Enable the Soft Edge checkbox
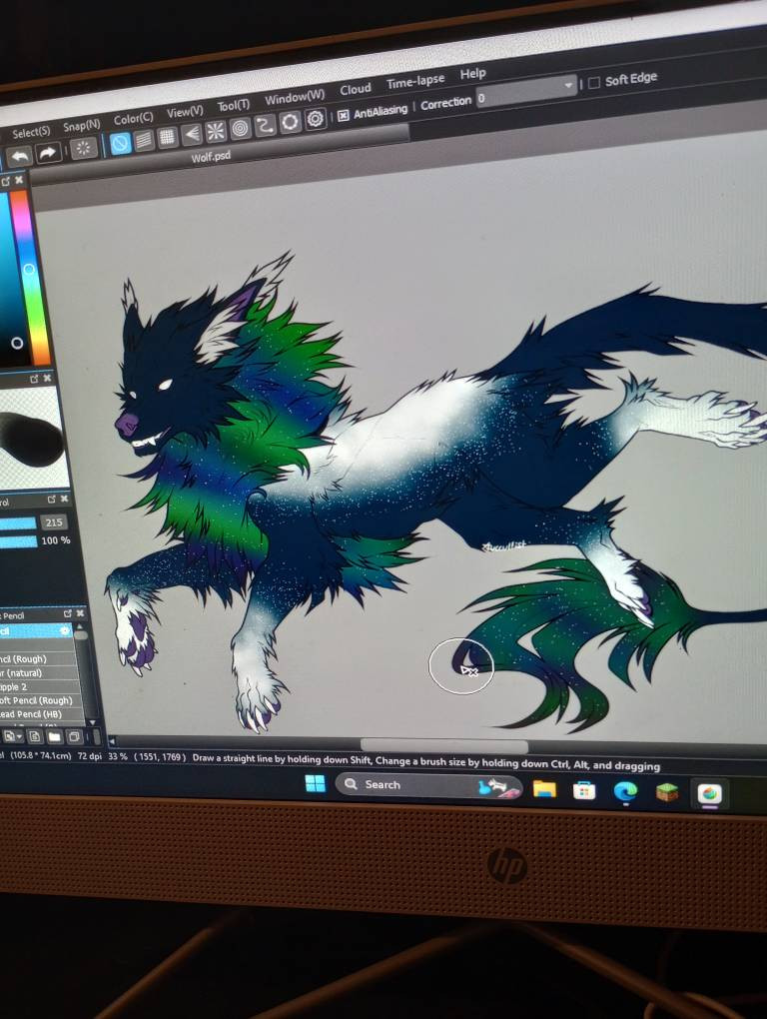This screenshot has width=767, height=1019. coord(593,83)
